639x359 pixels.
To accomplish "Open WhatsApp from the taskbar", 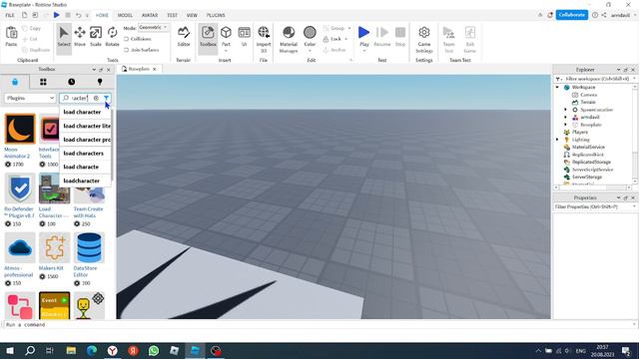I will pyautogui.click(x=154, y=350).
